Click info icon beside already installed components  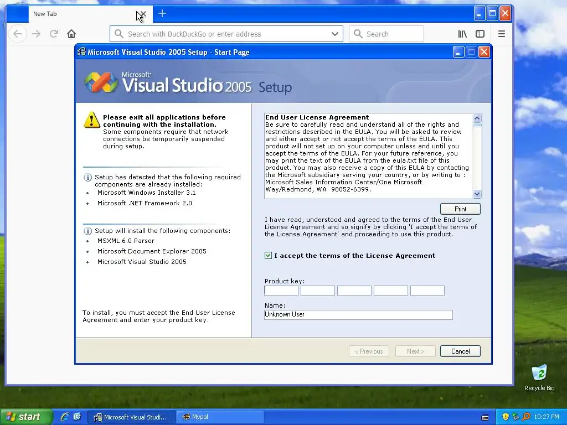pyautogui.click(x=87, y=178)
